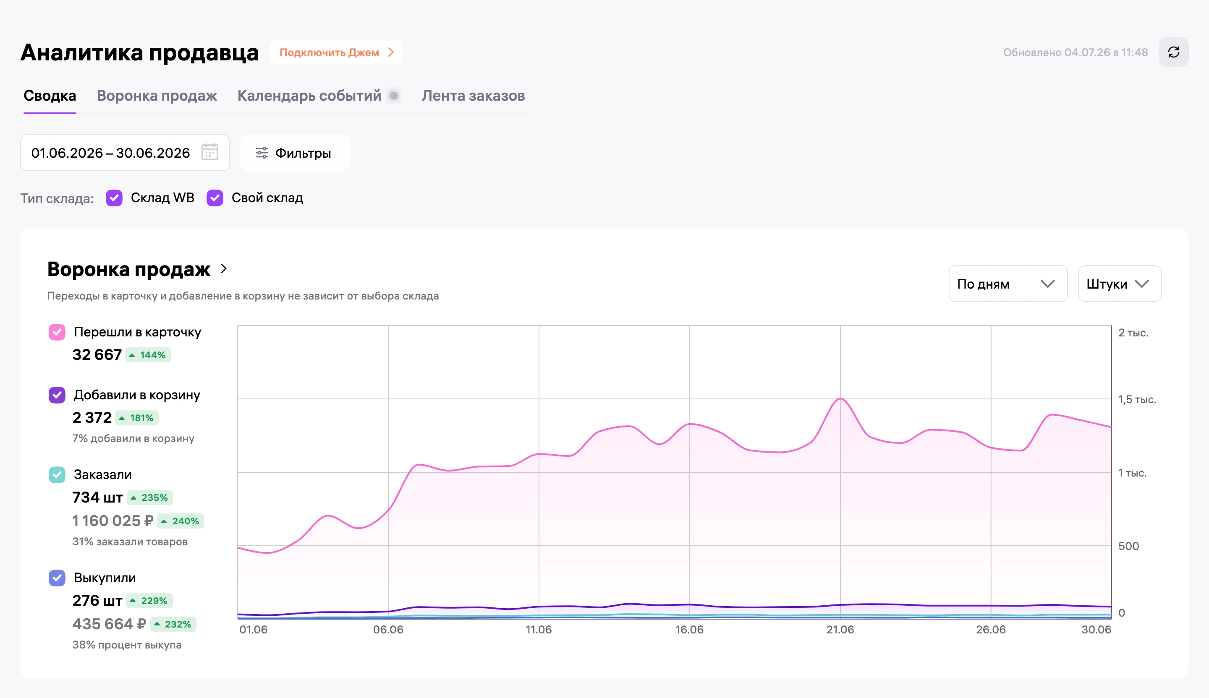
Task: Click the chevron next to Воронка продаж heading
Action: (224, 268)
